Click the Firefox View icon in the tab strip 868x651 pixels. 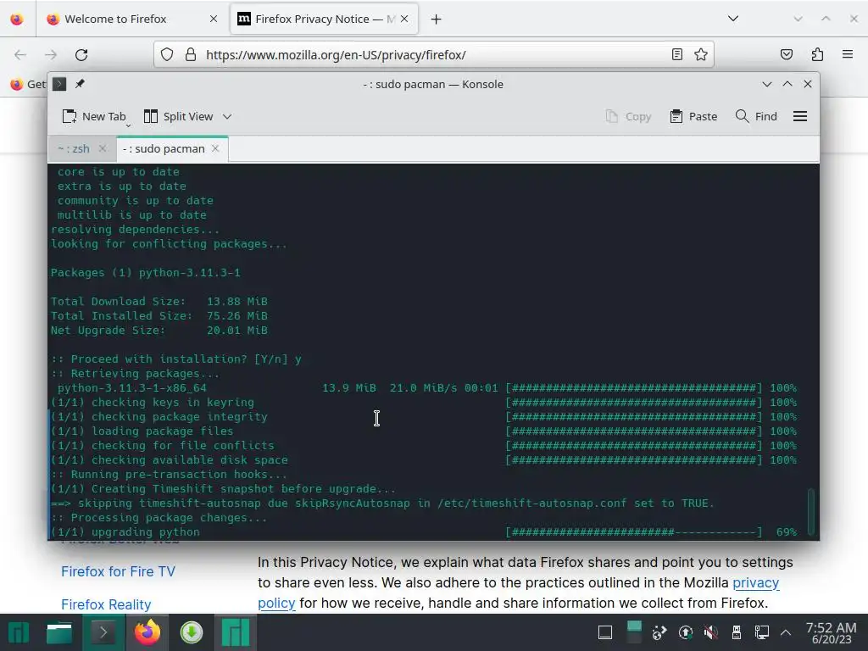[x=17, y=19]
